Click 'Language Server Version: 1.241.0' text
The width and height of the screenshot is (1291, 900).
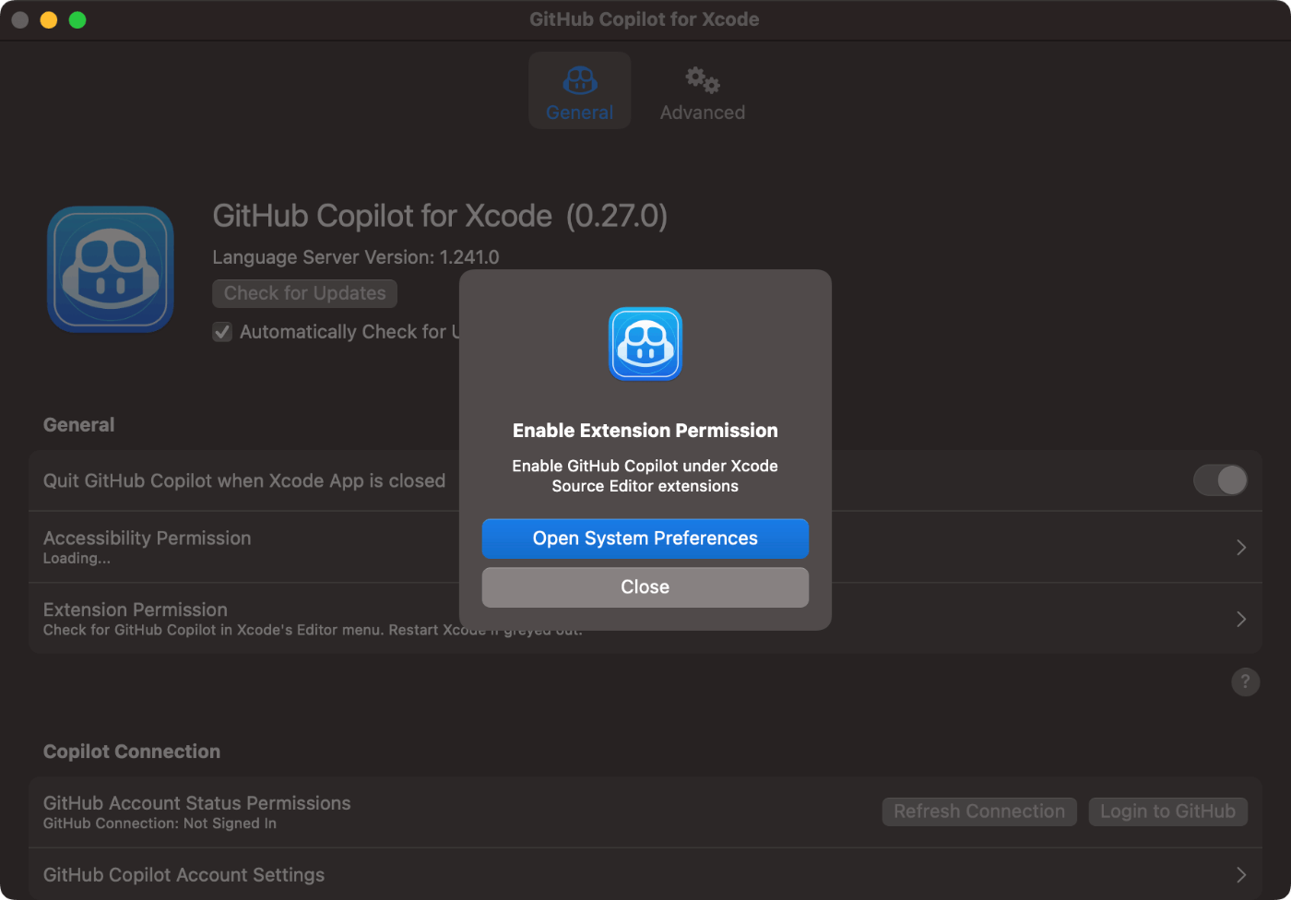pyautogui.click(x=356, y=257)
